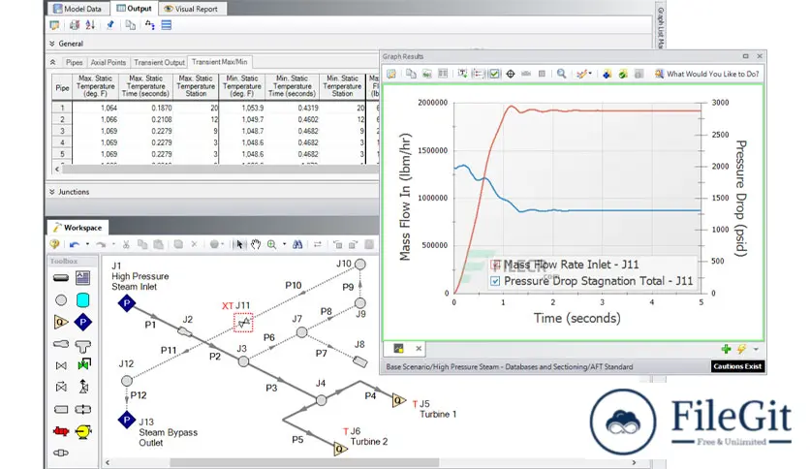Image resolution: width=810 pixels, height=469 pixels.
Task: Pick the cyan Tank junction tool
Action: pyautogui.click(x=82, y=300)
